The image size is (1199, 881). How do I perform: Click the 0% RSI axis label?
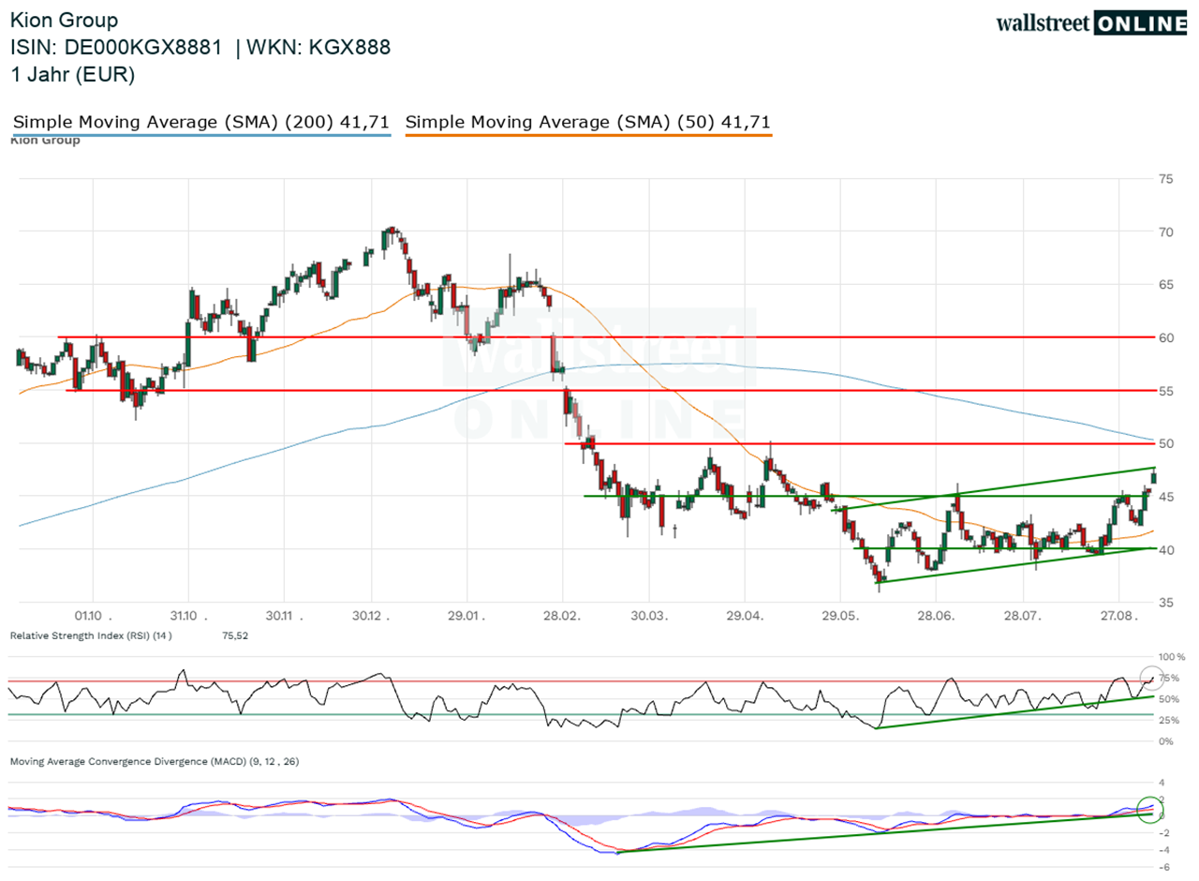pos(1166,741)
